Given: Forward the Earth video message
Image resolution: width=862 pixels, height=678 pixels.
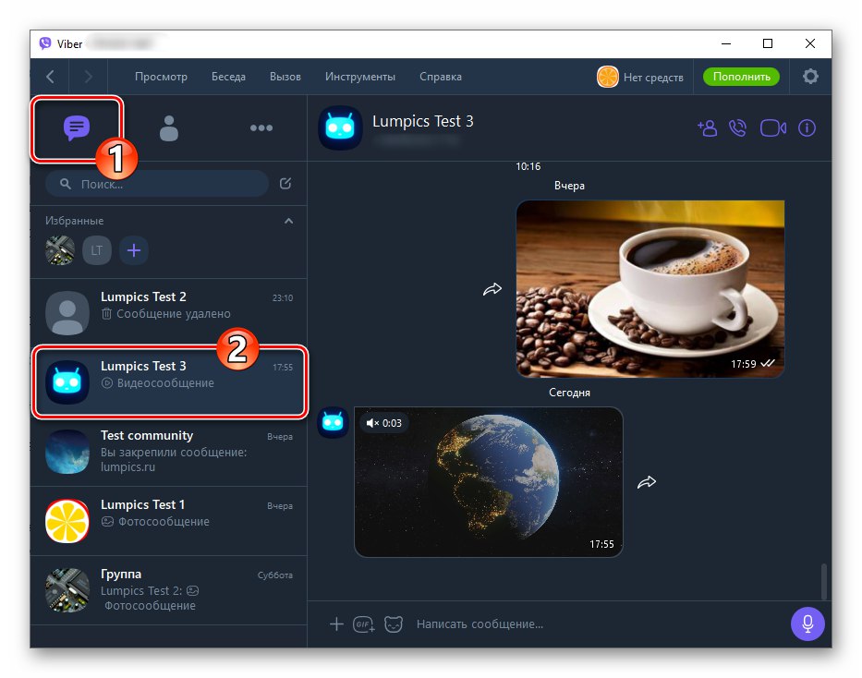Looking at the screenshot, I should 647,482.
